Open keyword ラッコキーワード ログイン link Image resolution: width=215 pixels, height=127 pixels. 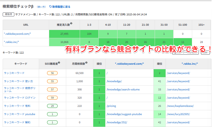[x=20, y=98]
